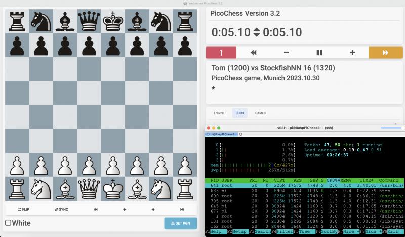Image resolution: width=405 pixels, height=237 pixels.
Task: Jump to last move below board
Action: coord(182,209)
